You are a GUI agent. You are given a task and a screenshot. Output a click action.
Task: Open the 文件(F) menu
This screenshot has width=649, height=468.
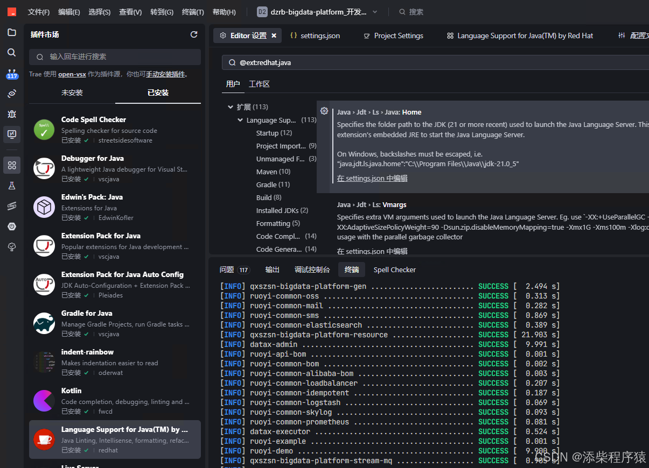tap(39, 12)
